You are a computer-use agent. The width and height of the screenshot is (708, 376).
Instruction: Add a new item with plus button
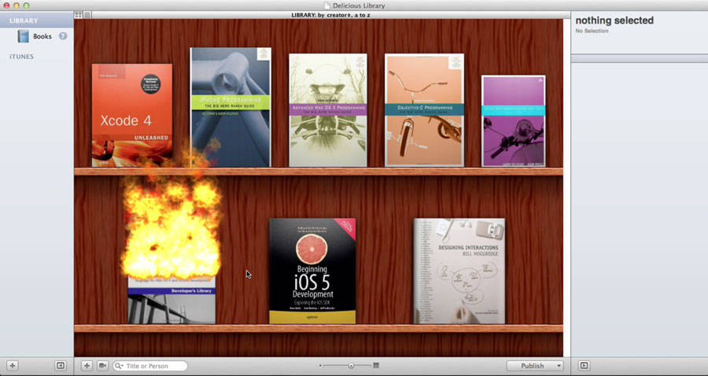click(87, 366)
